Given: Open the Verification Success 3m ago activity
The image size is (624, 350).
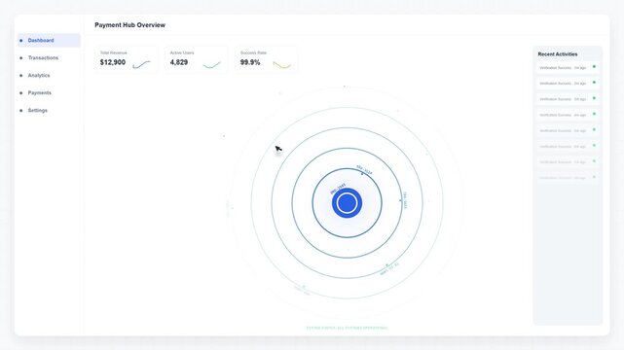Looking at the screenshot, I should click(x=568, y=99).
